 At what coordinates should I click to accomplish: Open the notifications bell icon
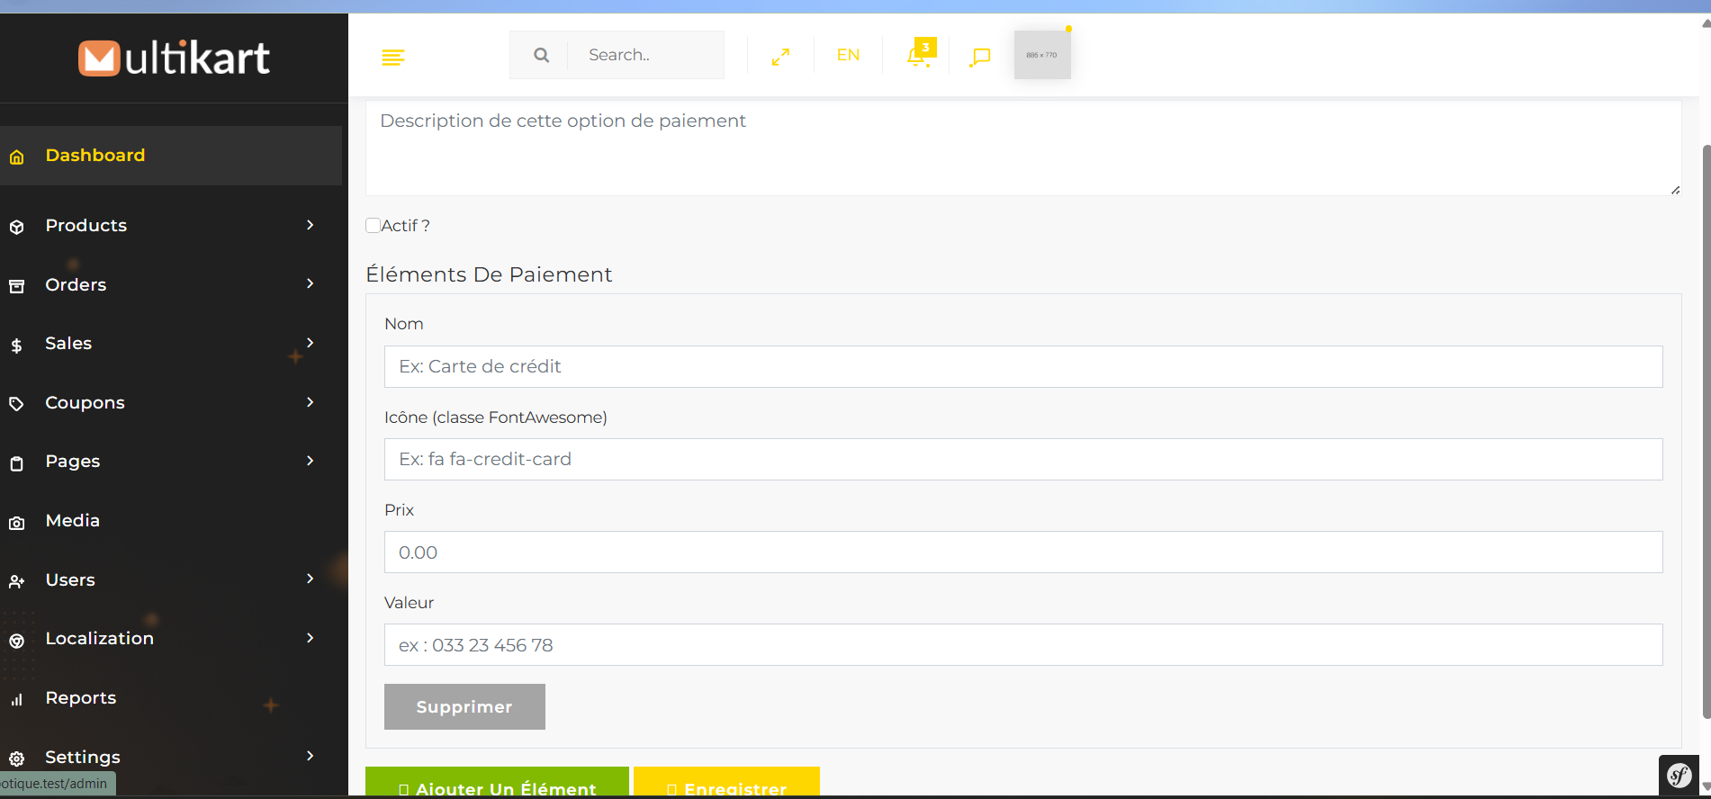[916, 57]
